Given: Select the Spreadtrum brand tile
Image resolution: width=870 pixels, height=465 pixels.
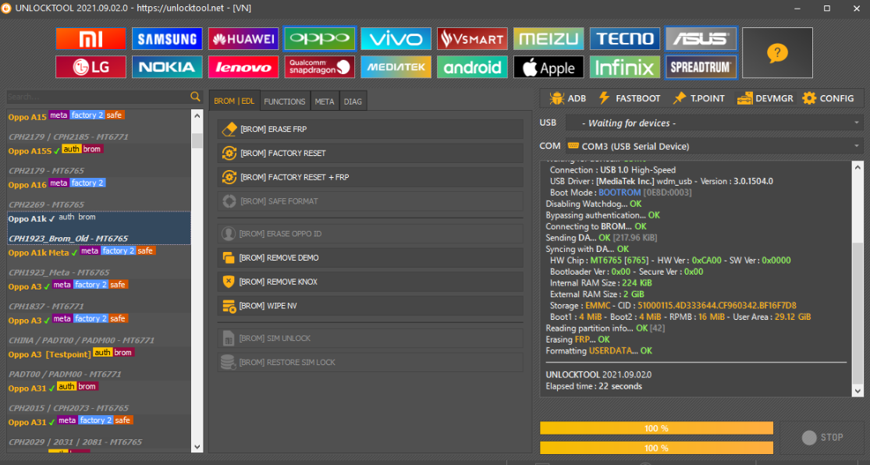Looking at the screenshot, I should coord(701,67).
